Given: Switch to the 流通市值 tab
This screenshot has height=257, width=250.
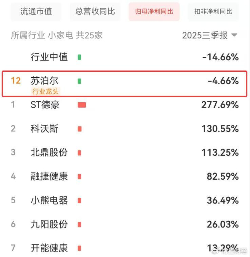Looking at the screenshot, I should click(36, 11).
